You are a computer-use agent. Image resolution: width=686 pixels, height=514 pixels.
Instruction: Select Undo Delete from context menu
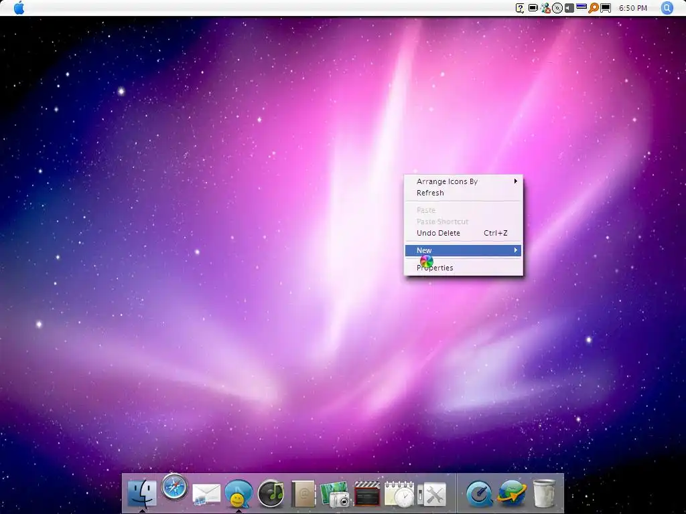click(x=463, y=233)
